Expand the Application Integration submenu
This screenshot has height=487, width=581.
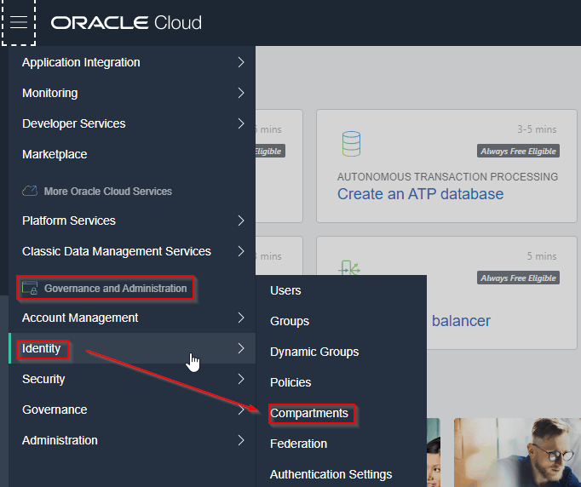241,62
